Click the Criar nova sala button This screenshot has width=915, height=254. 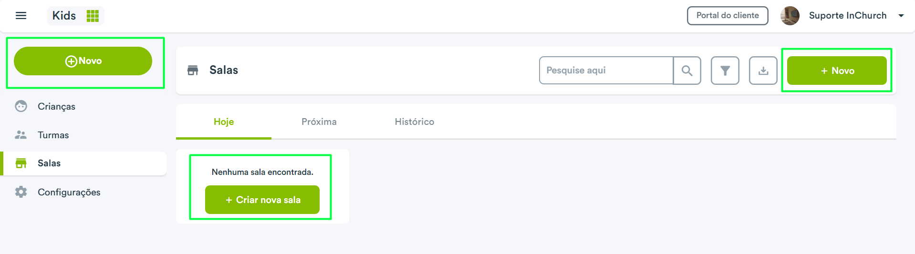262,200
